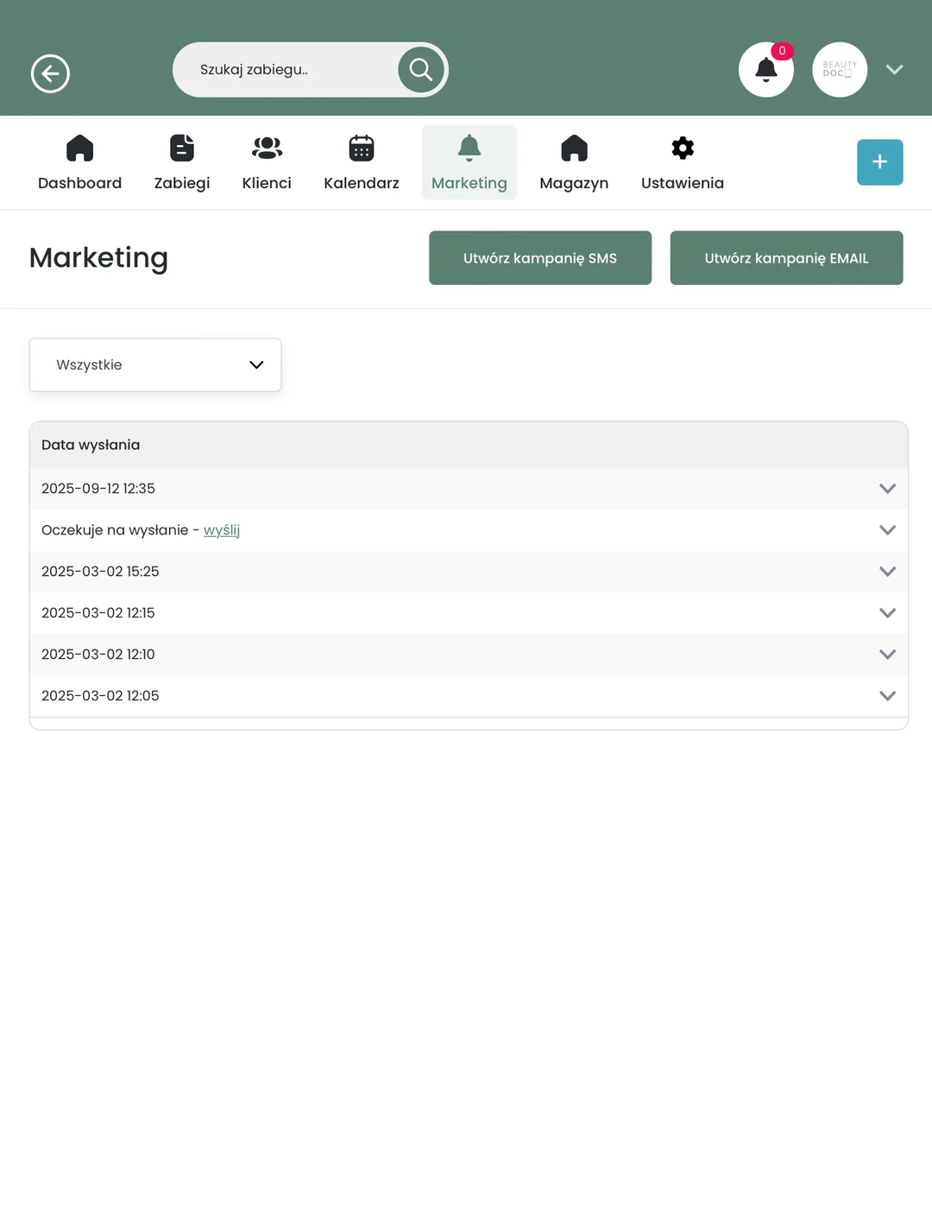The image size is (932, 1221).
Task: Click the Dashboard home icon
Action: [x=79, y=149]
